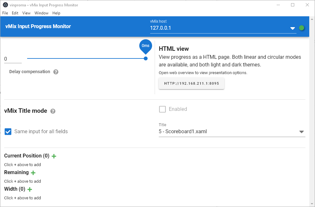Click the Delay compensation label

[30, 72]
